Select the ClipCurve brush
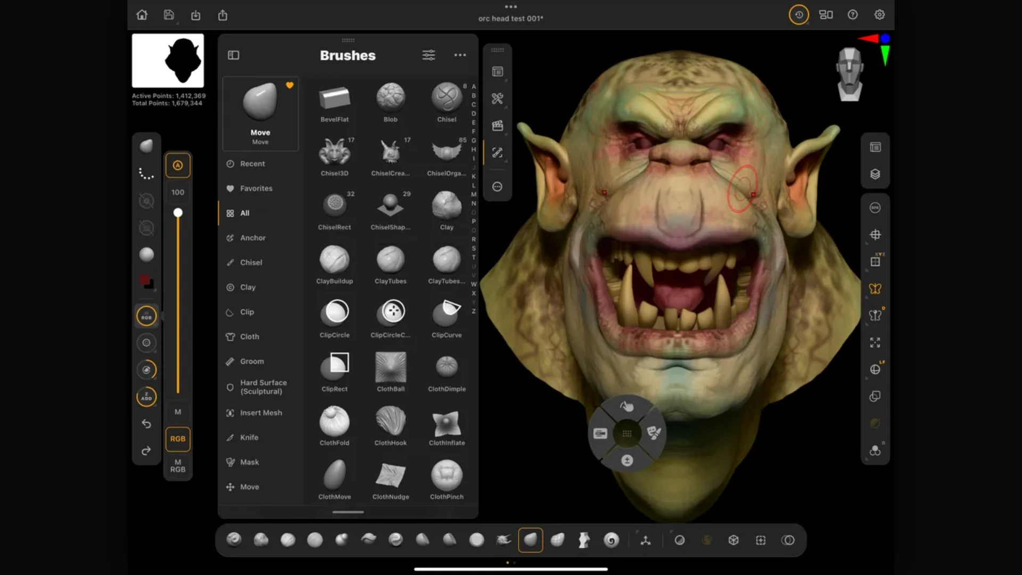This screenshot has width=1022, height=575. [x=446, y=314]
